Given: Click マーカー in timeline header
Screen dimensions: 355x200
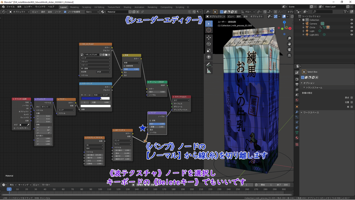Looking at the screenshot, I should [x=46, y=185].
